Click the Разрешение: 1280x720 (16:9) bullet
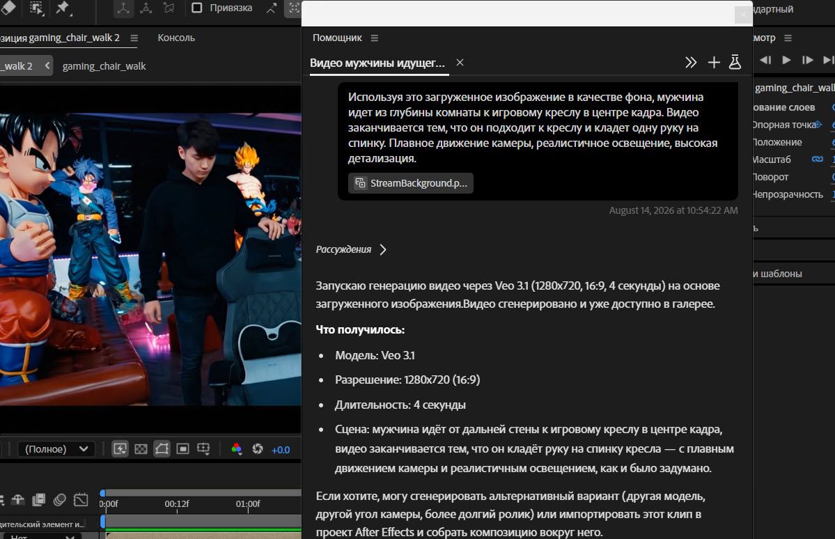The width and height of the screenshot is (835, 539). 407,380
